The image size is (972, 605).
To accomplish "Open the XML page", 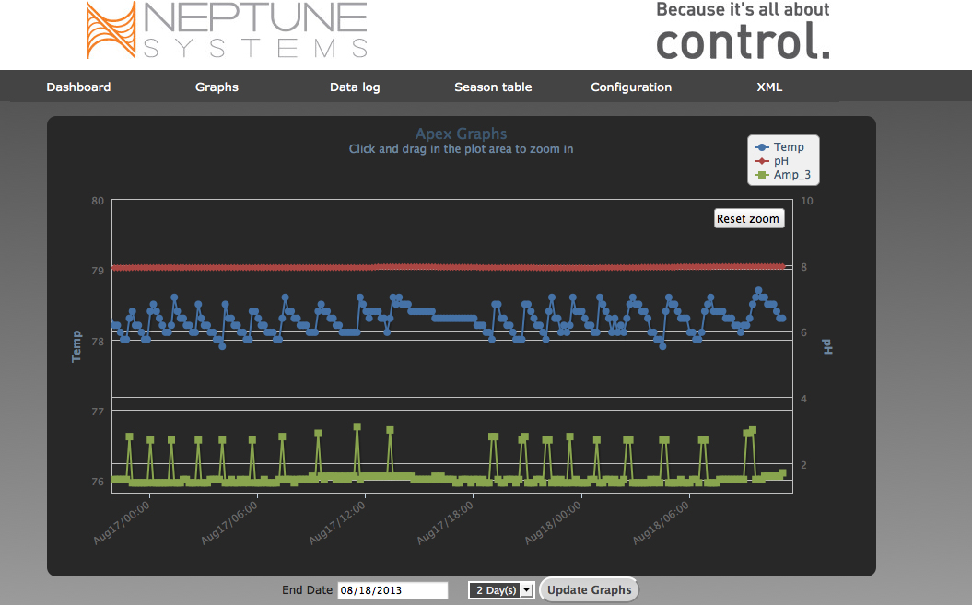I will (x=769, y=87).
